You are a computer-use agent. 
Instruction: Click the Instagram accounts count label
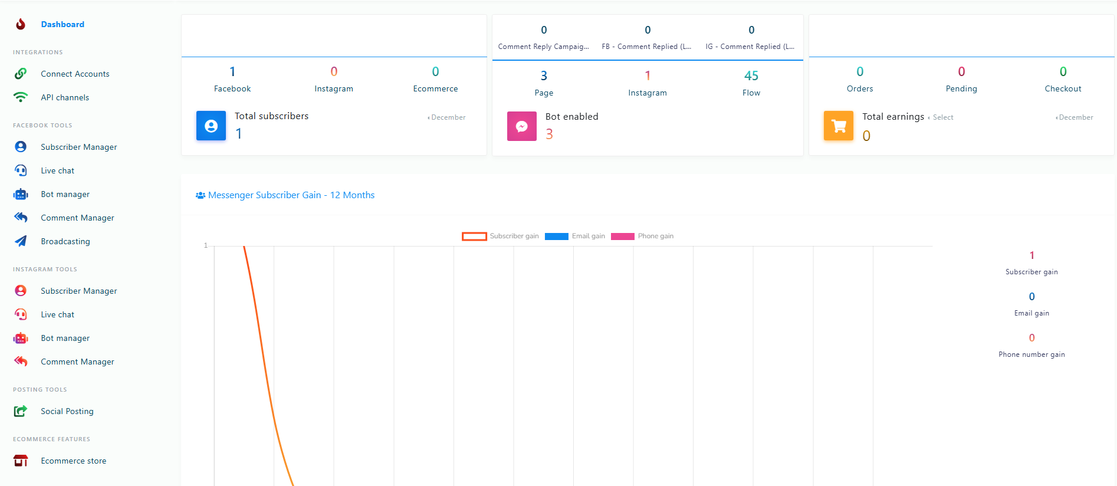pyautogui.click(x=334, y=88)
